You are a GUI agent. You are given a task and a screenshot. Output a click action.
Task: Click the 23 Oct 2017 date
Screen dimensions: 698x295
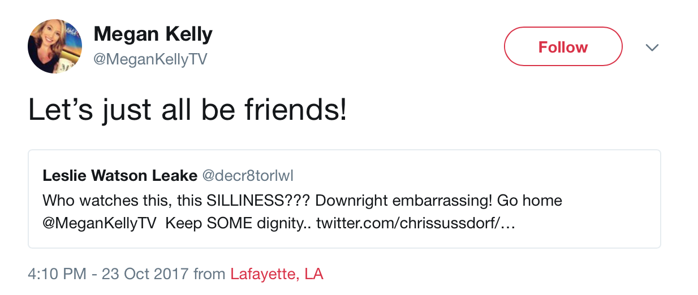146,275
